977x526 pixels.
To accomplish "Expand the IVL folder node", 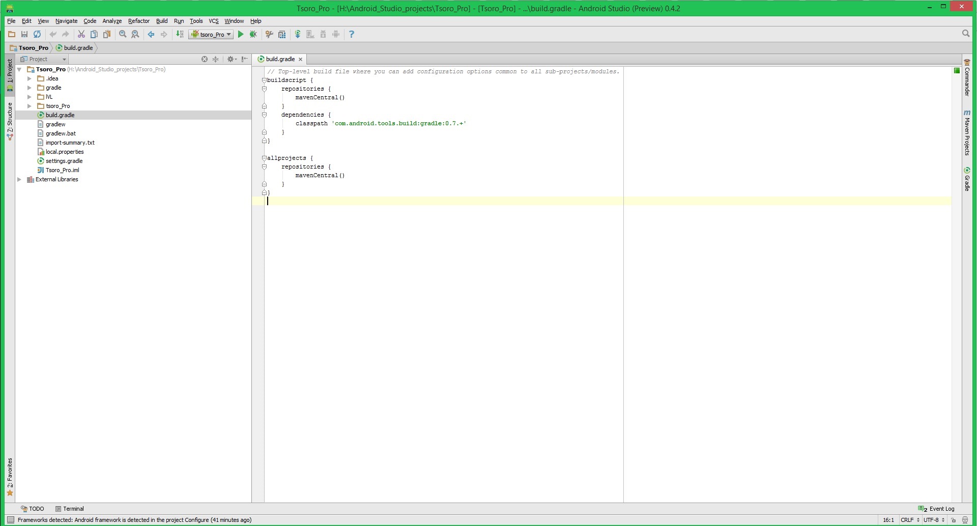I will pyautogui.click(x=30, y=97).
